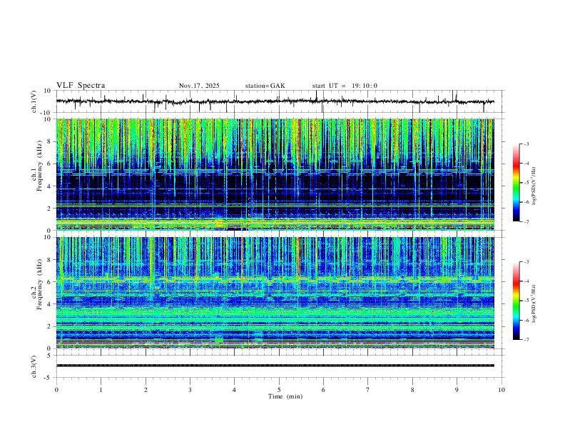Click the log(PSD) label beside ch.2 color bar

(x=534, y=303)
